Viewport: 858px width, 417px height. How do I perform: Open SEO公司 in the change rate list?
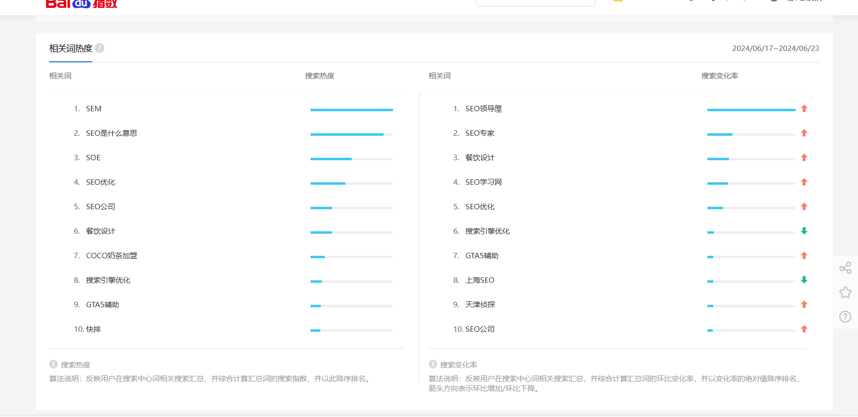[x=480, y=329]
